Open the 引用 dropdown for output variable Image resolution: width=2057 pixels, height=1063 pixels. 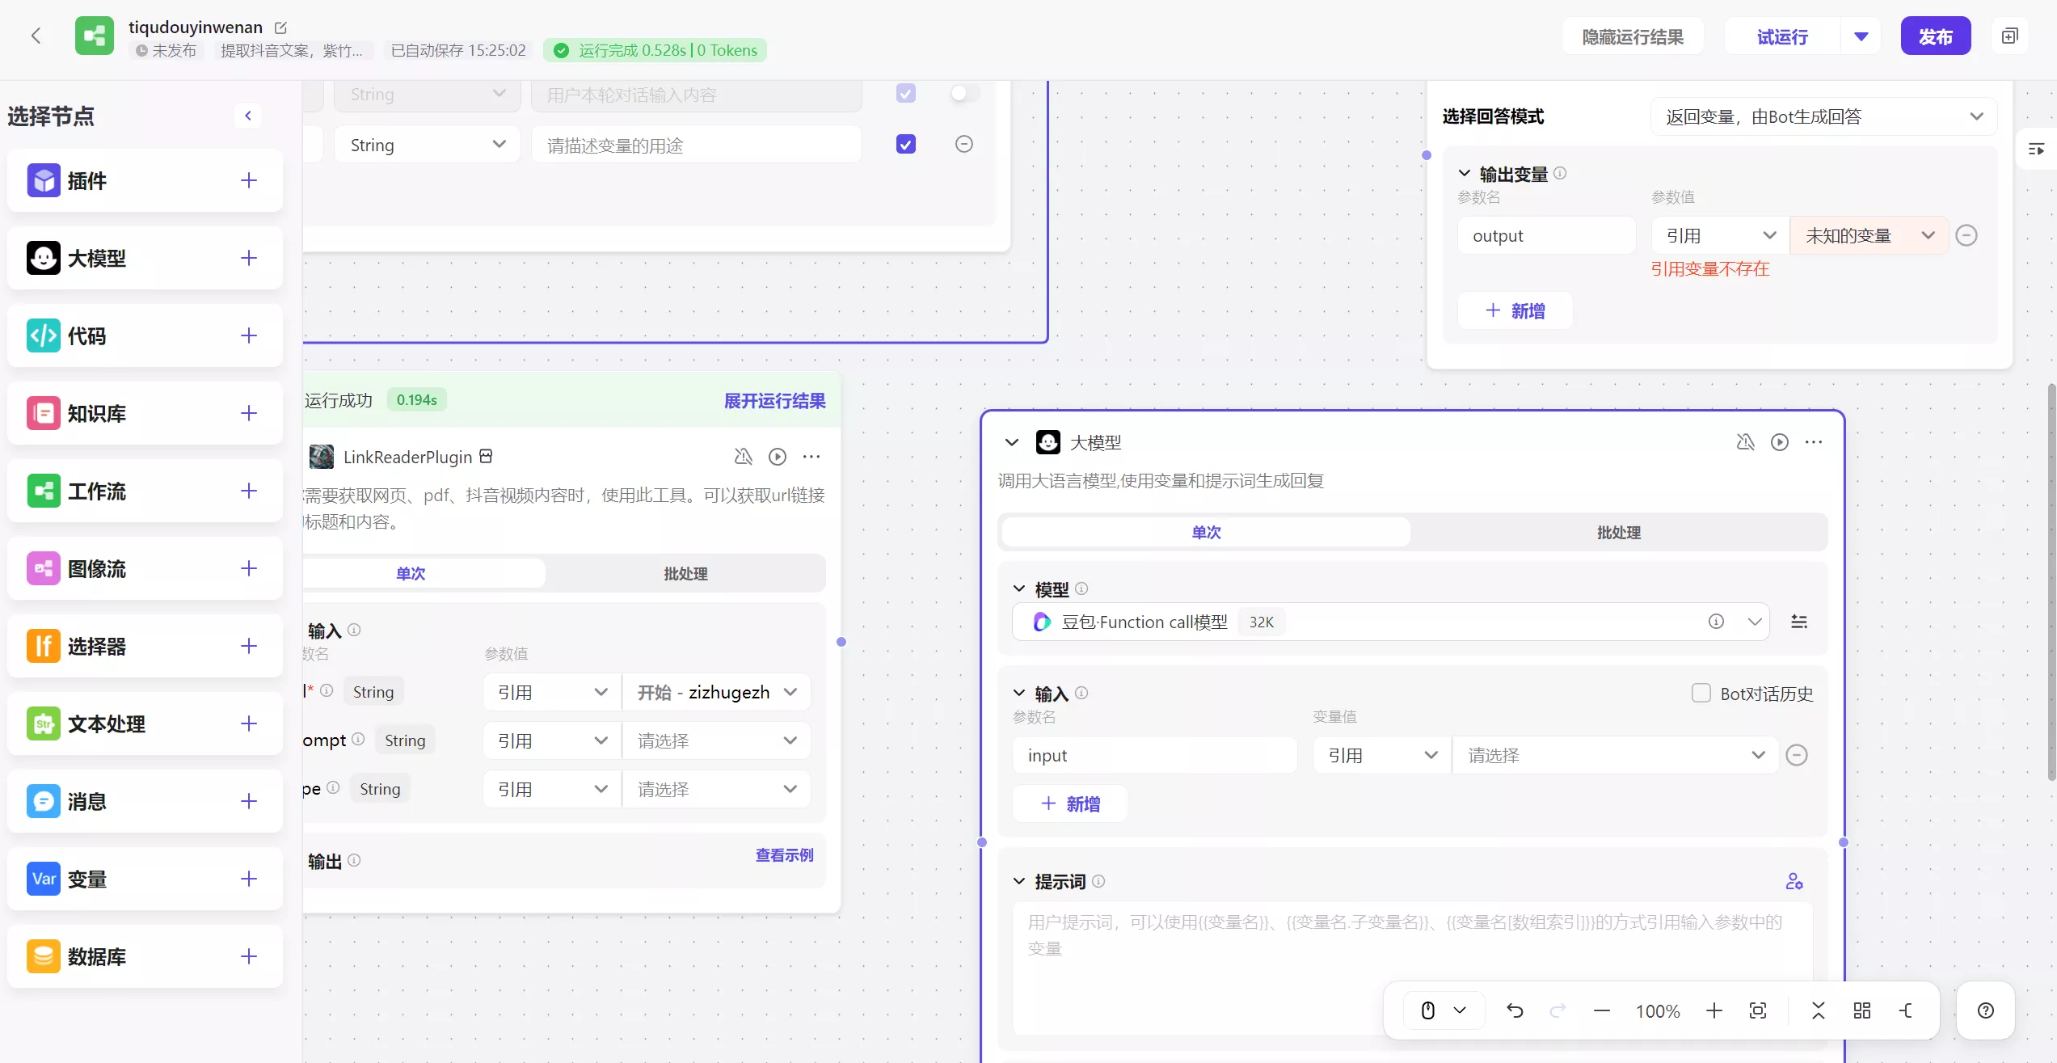(1714, 234)
